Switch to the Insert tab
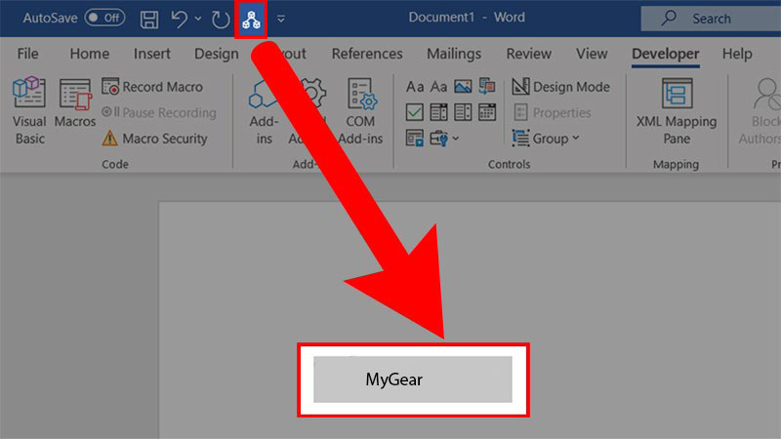The width and height of the screenshot is (781, 439). pos(151,54)
